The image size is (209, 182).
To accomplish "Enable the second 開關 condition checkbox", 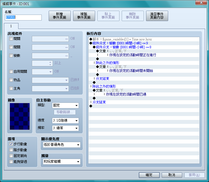I will (11, 47).
